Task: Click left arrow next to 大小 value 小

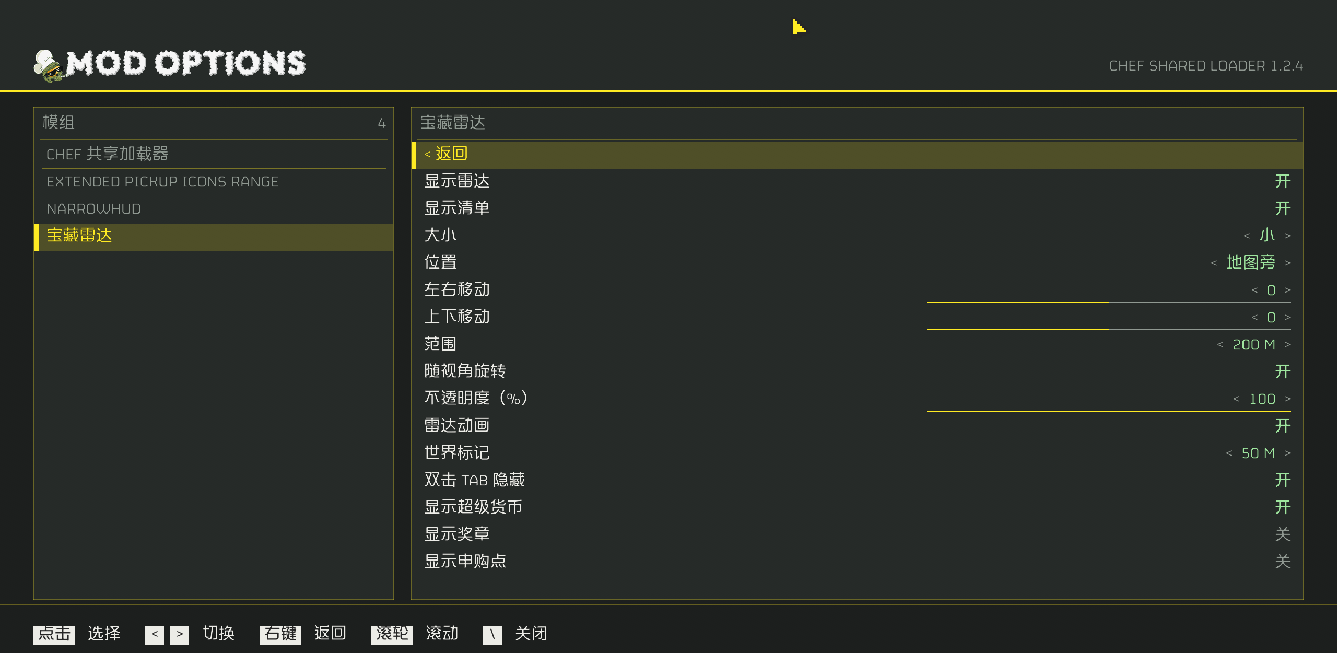Action: pos(1247,236)
